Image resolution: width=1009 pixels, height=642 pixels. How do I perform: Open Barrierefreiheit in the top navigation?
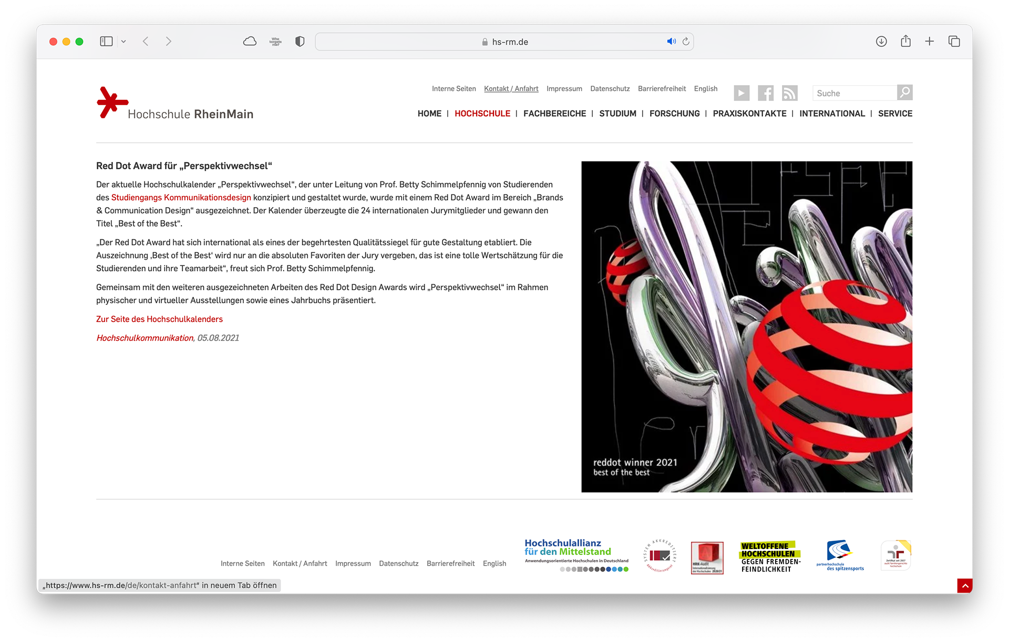662,89
